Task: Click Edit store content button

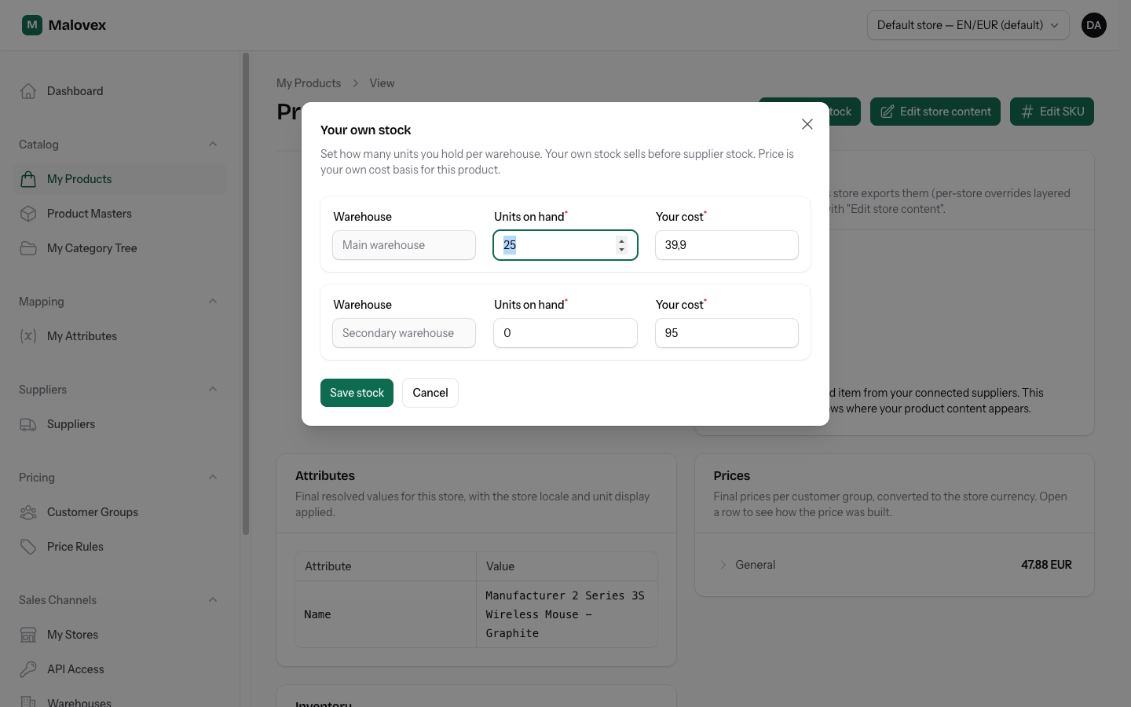Action: click(x=935, y=112)
